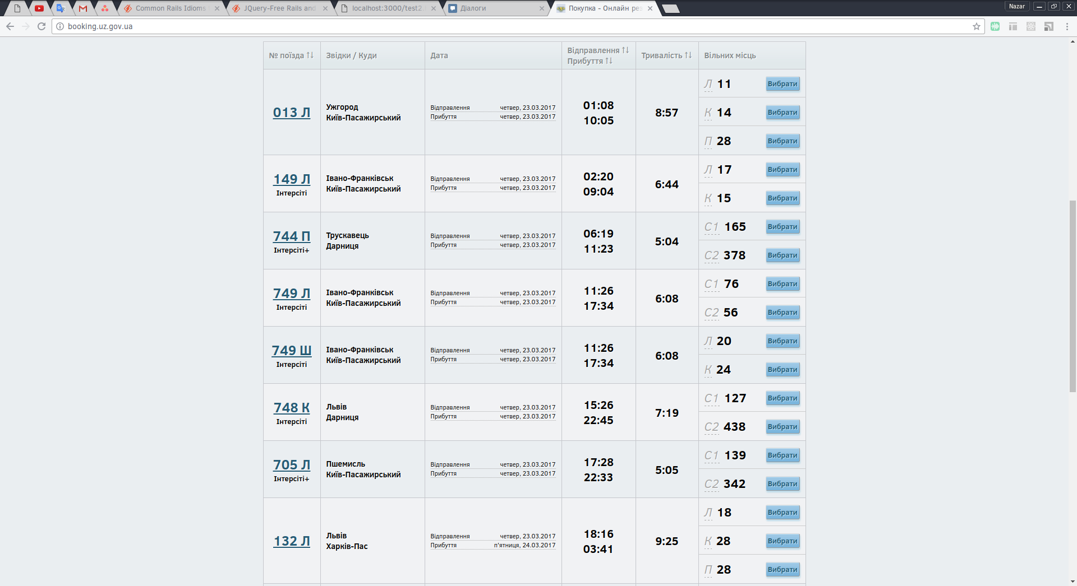Choose Л 11 seats on train 013 Л
Image resolution: width=1077 pixels, height=586 pixels.
click(783, 84)
